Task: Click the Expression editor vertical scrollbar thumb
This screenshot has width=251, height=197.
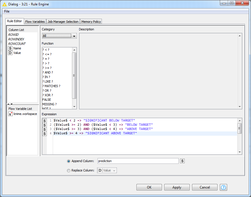Action: [239, 129]
